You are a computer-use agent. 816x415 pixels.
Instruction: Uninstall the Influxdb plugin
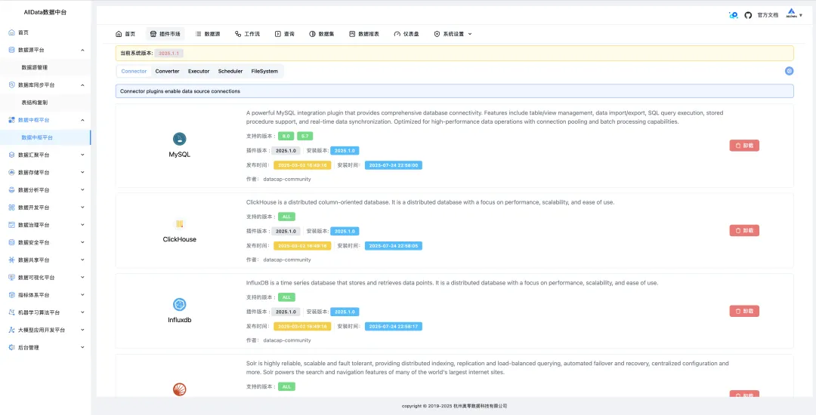[744, 311]
